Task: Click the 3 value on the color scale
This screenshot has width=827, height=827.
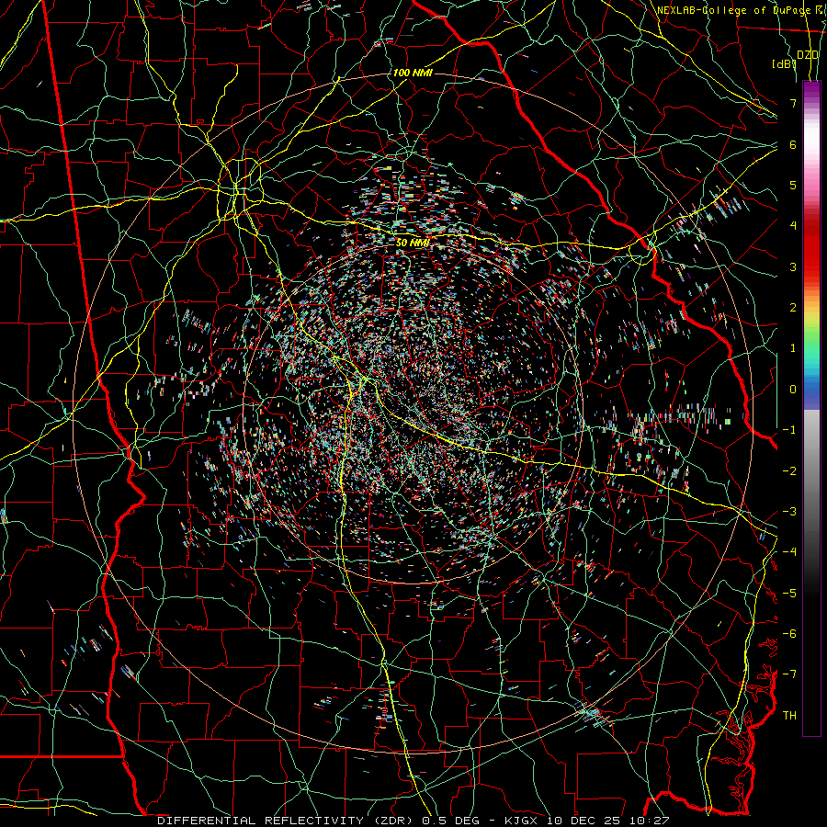Action: pos(793,266)
